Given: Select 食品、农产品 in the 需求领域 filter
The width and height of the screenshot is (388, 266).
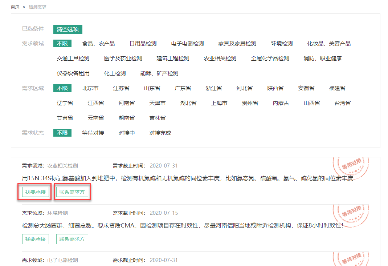Looking at the screenshot, I should [x=98, y=44].
